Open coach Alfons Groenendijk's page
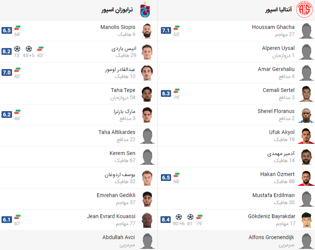This screenshot has height=250, width=315. coord(271,237)
